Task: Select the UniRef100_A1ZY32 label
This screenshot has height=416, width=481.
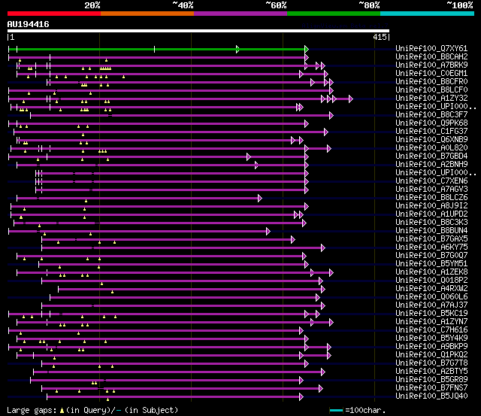Action: (431, 98)
